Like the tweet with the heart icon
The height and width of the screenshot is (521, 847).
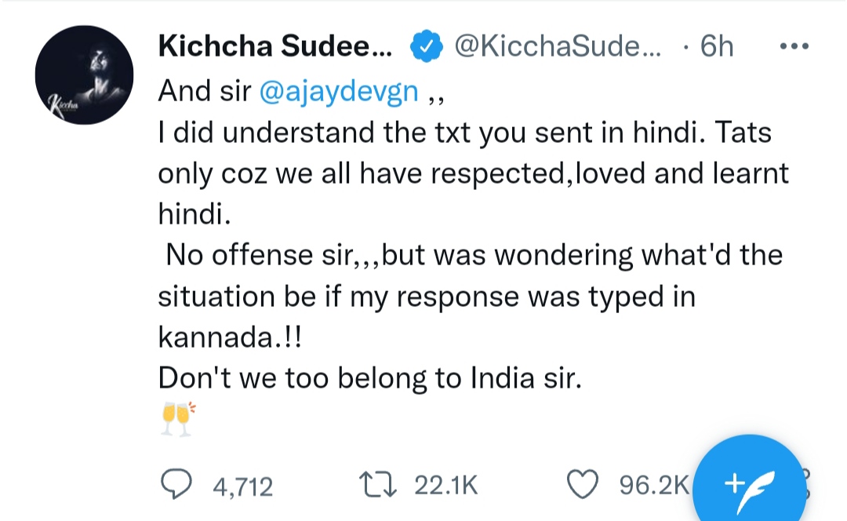(582, 484)
